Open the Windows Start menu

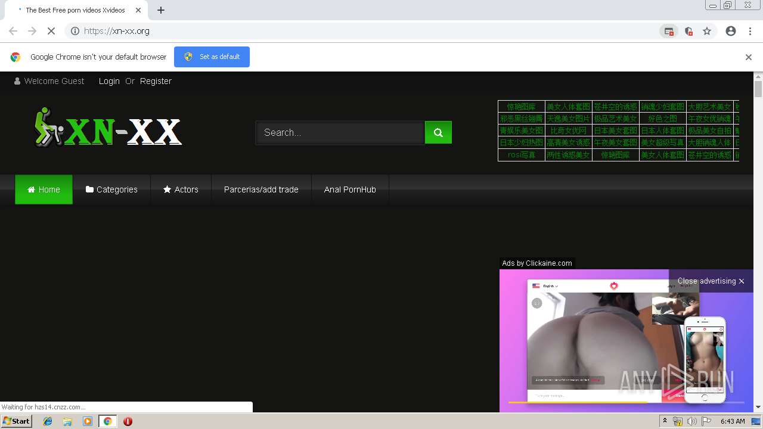[x=16, y=421]
